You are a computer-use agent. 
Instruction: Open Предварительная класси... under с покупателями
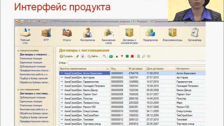click(x=35, y=70)
